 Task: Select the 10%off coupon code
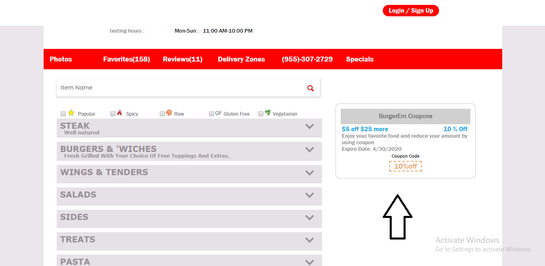pos(405,166)
